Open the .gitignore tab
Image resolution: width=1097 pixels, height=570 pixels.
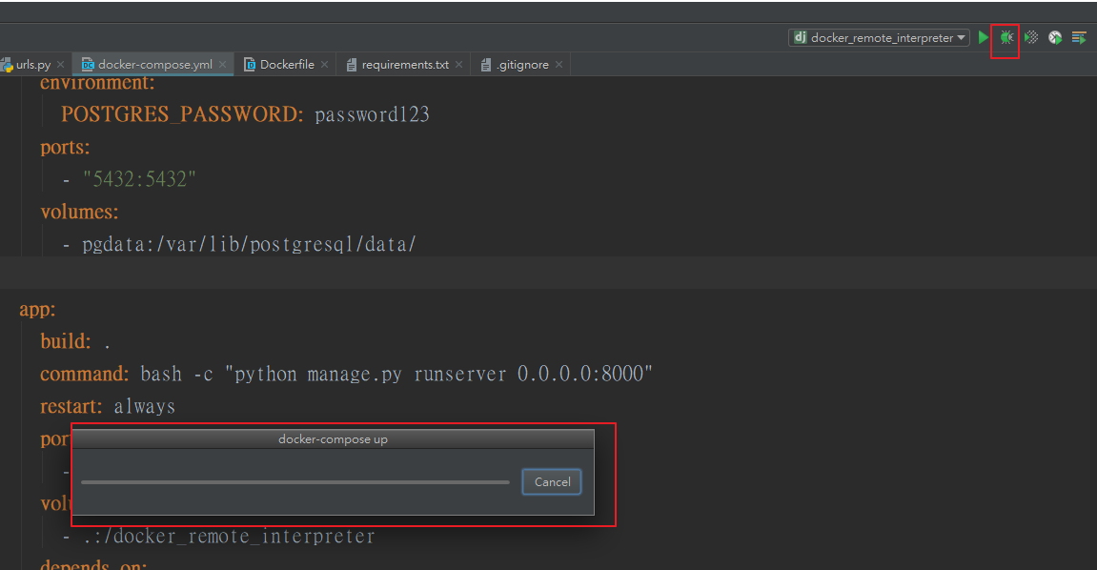[x=522, y=65]
